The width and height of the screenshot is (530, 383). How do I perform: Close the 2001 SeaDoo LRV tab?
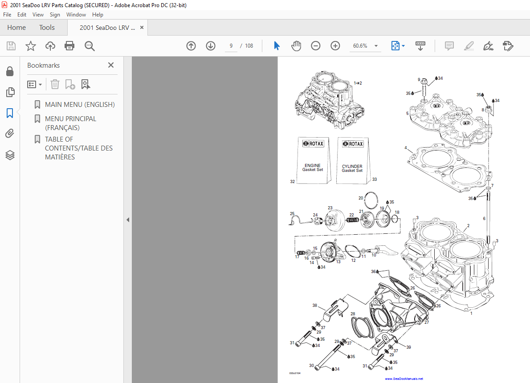coord(142,27)
